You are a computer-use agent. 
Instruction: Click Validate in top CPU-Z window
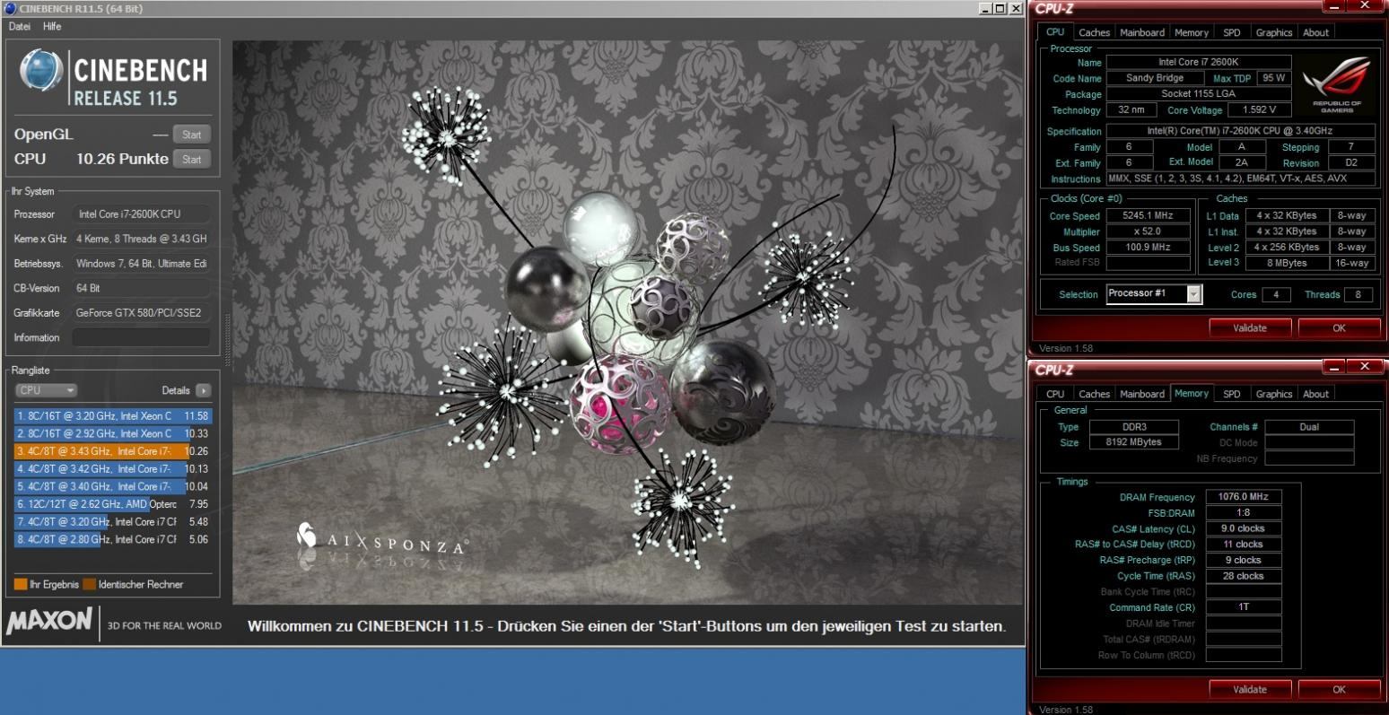[x=1250, y=328]
